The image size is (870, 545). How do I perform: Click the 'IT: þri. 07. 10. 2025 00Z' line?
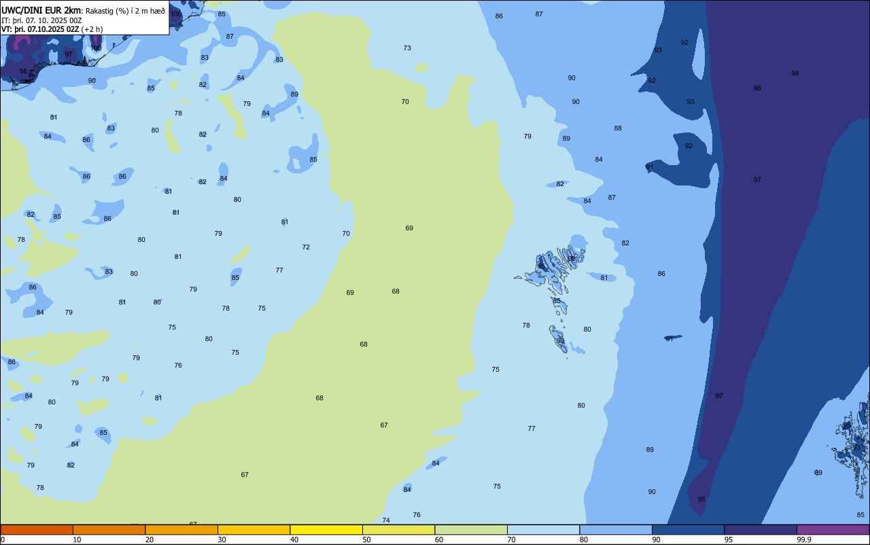pos(41,20)
